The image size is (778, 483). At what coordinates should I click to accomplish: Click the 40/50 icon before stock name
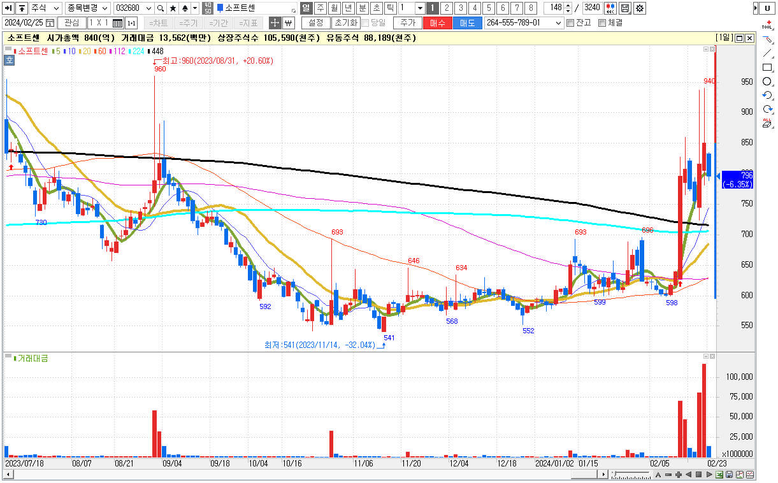[208, 8]
